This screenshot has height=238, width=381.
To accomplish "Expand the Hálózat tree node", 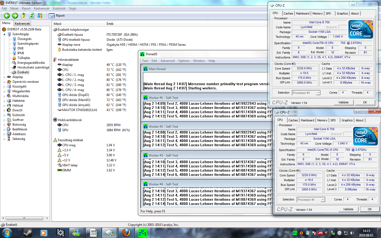I will (4, 106).
